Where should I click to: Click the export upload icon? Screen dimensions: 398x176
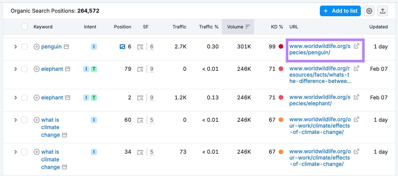pos(382,11)
